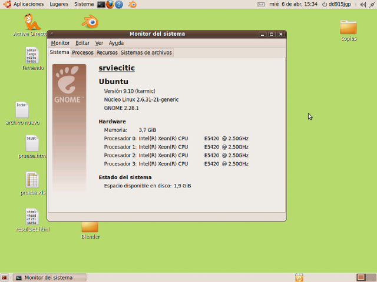Click the Ubuntu logo in the top panel
This screenshot has height=282, width=377.
click(7, 4)
